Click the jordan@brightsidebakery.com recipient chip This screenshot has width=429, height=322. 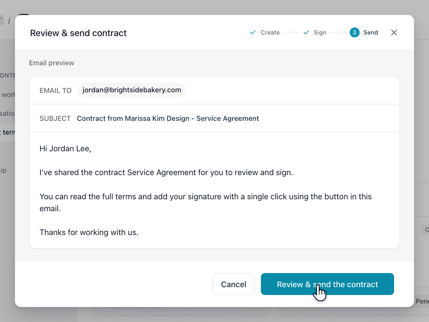(x=132, y=90)
